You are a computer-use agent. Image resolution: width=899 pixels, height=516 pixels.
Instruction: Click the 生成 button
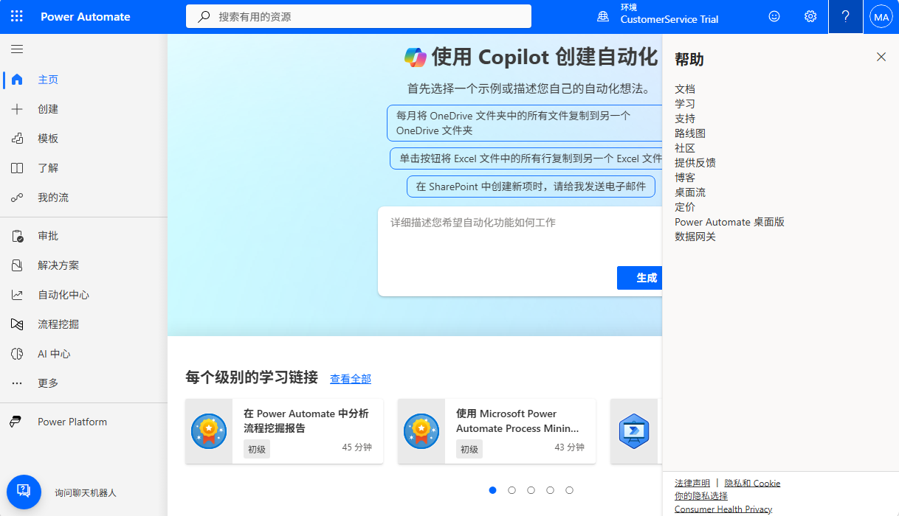639,278
